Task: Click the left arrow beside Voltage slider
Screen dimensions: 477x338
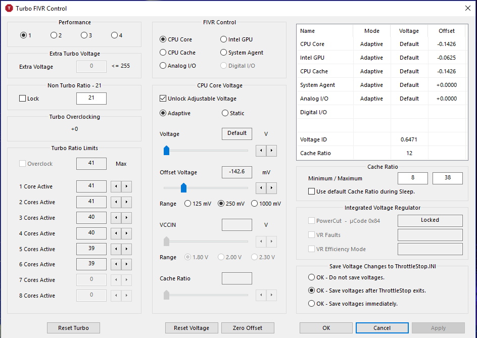Action: tap(261, 151)
